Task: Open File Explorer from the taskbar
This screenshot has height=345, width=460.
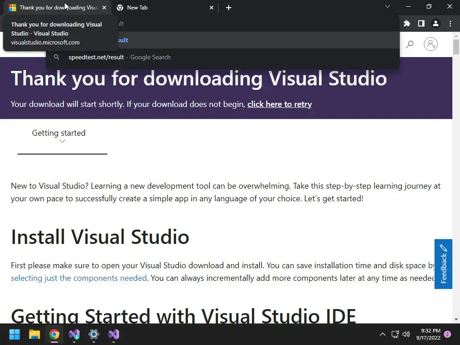Action: pos(34,334)
